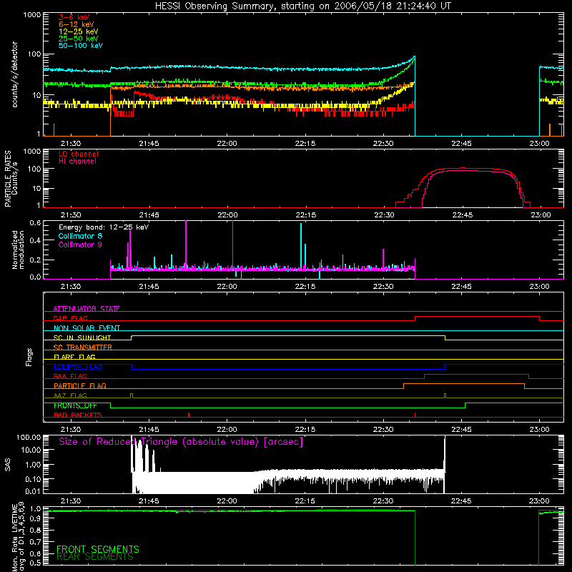Click the 0.8 tick on livetime axis
This screenshot has height=572, width=572.
pos(35,531)
